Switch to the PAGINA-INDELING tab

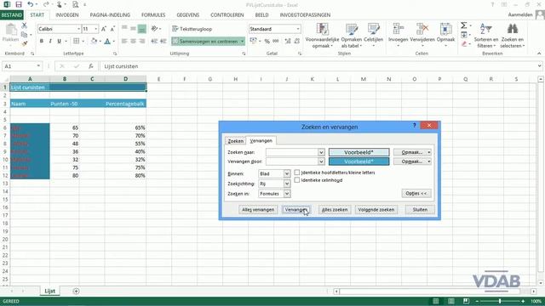click(110, 15)
